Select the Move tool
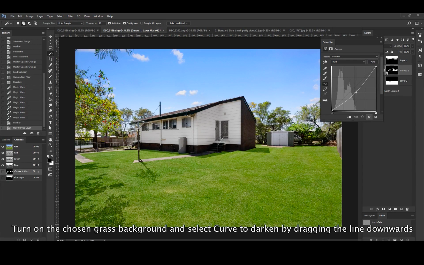 tap(50, 36)
